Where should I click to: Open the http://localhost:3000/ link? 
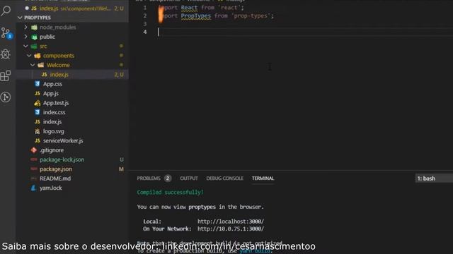[x=231, y=222]
